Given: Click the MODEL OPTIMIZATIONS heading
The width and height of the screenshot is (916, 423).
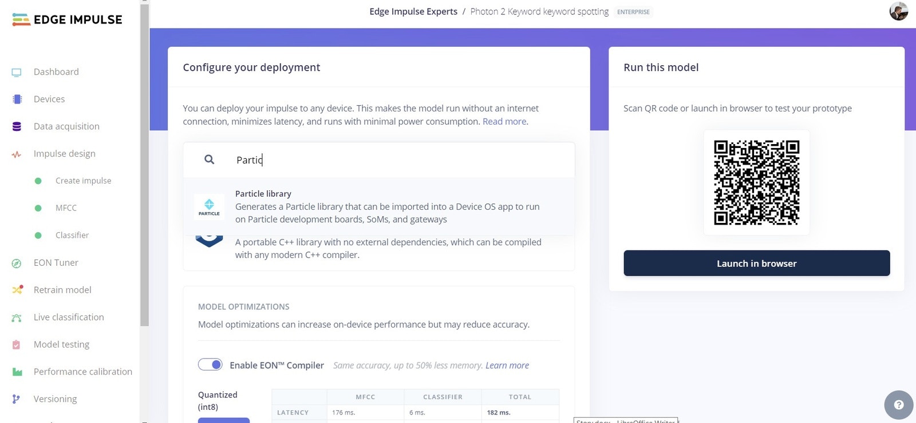Looking at the screenshot, I should (244, 306).
